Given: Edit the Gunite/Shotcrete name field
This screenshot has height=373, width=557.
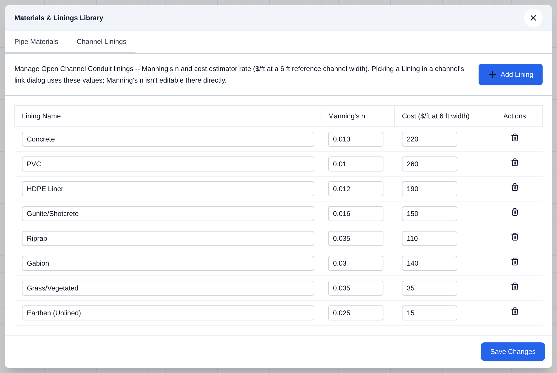Looking at the screenshot, I should 168,214.
